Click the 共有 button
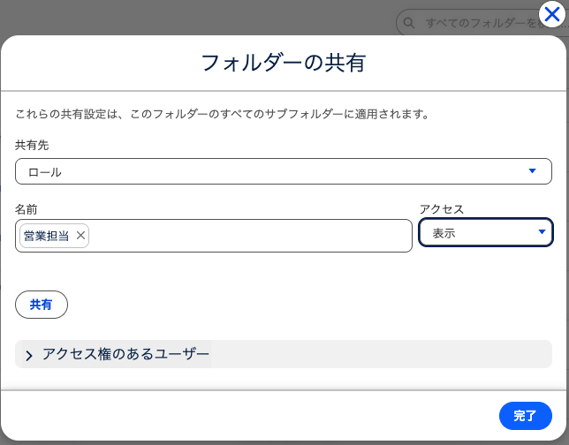 pos(42,305)
